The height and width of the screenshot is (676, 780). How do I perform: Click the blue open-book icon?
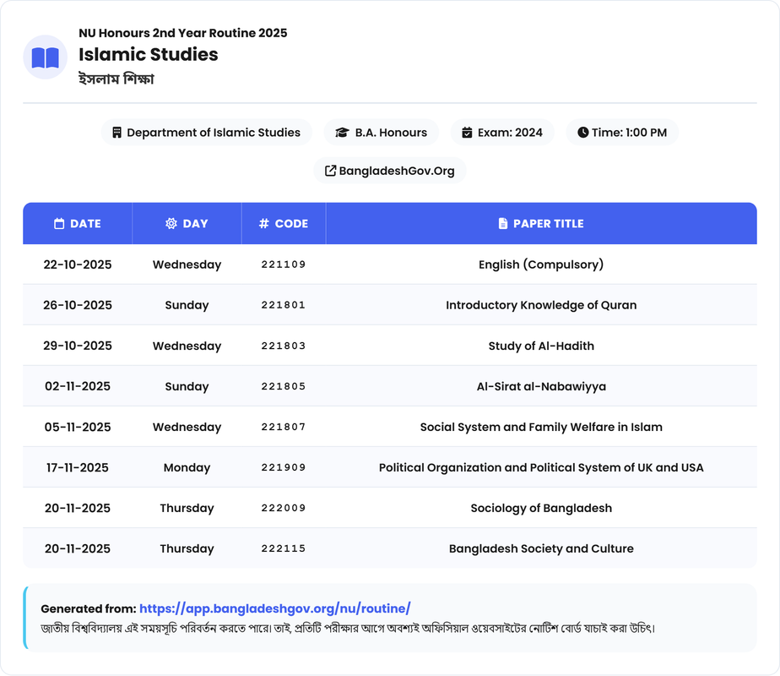(46, 57)
